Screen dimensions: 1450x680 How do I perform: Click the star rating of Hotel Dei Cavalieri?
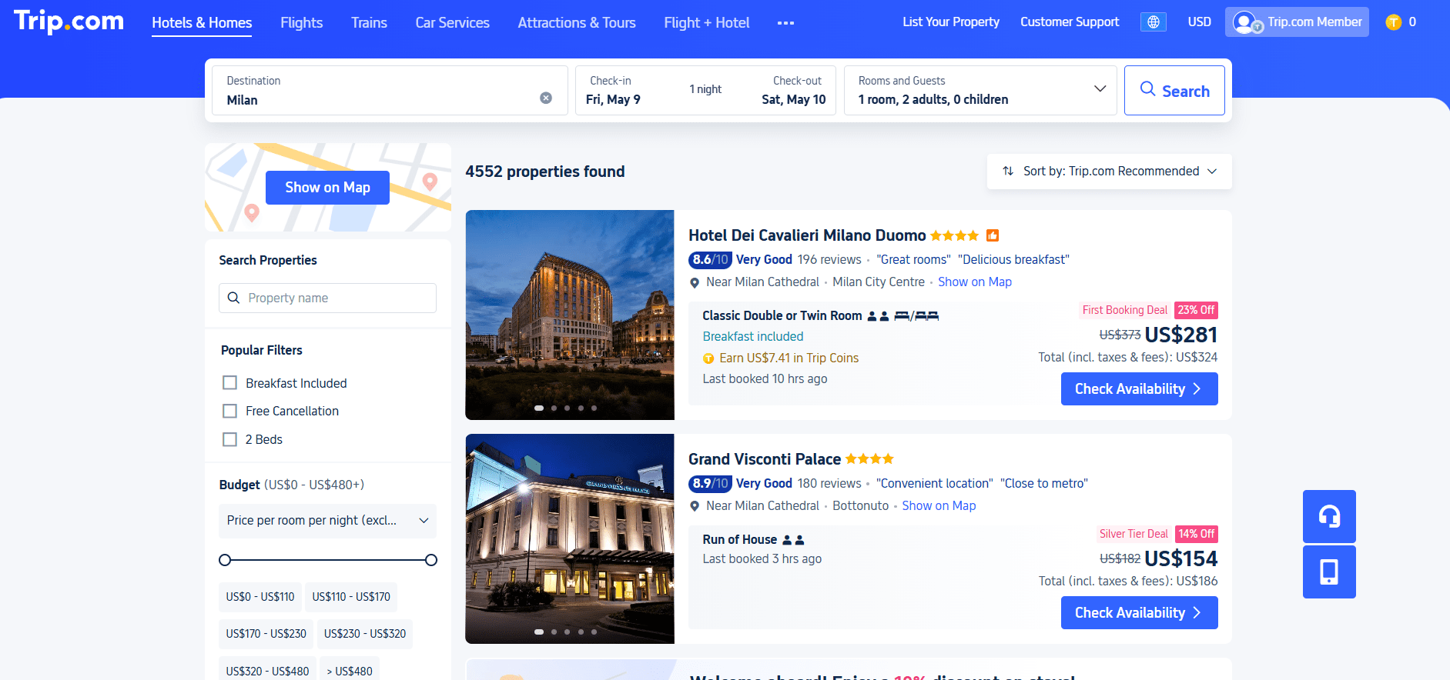coord(955,235)
